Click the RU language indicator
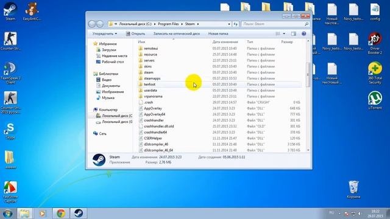Viewport: 390px width, 219px height. tap(331, 213)
